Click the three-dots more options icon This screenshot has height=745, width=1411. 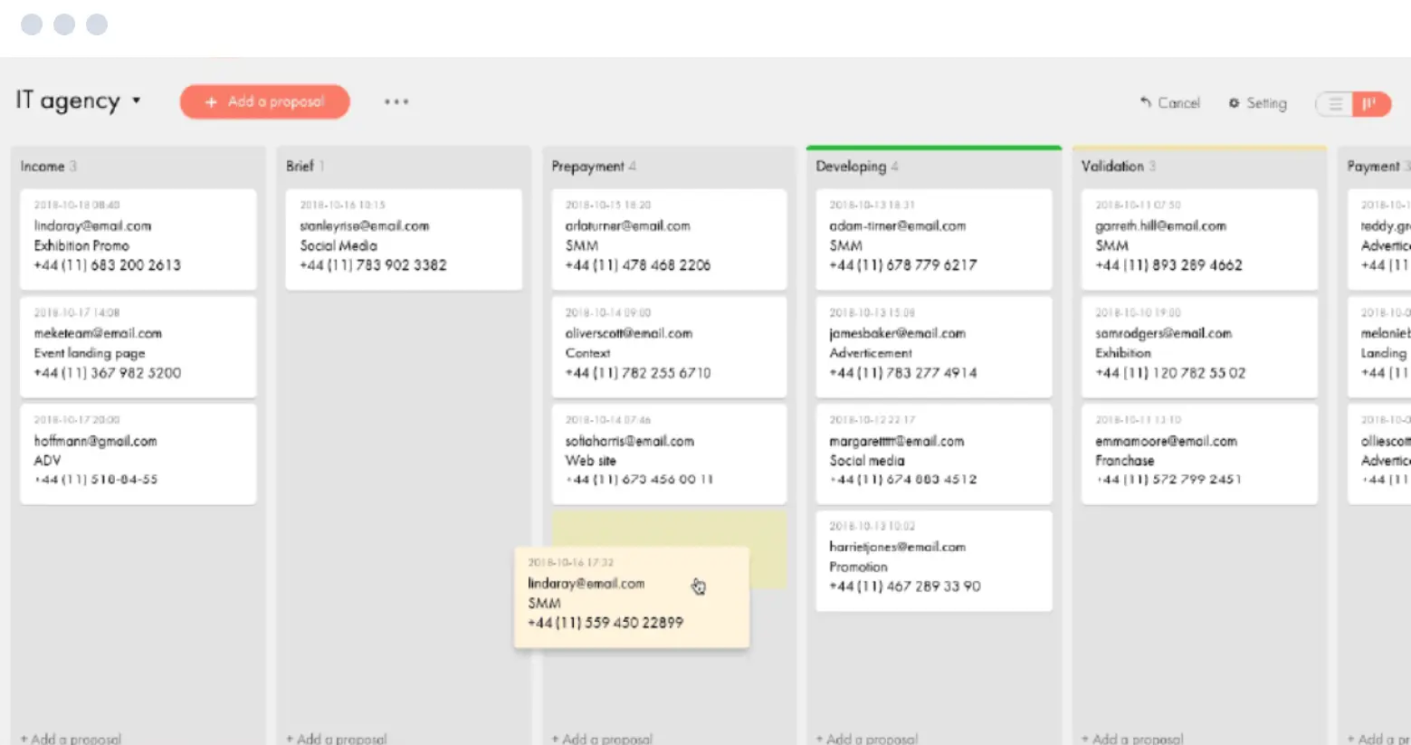(396, 102)
